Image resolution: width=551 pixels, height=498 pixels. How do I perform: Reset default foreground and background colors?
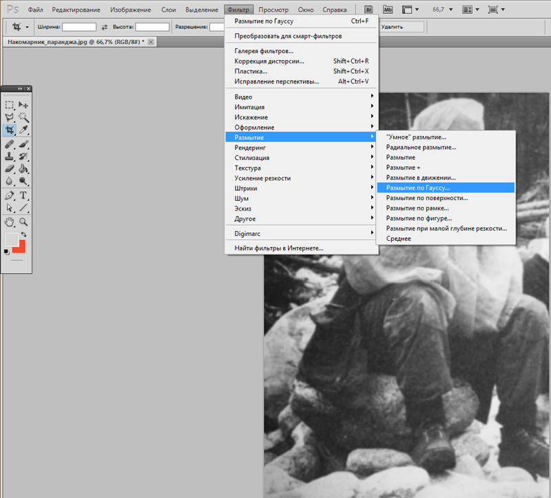[6, 251]
